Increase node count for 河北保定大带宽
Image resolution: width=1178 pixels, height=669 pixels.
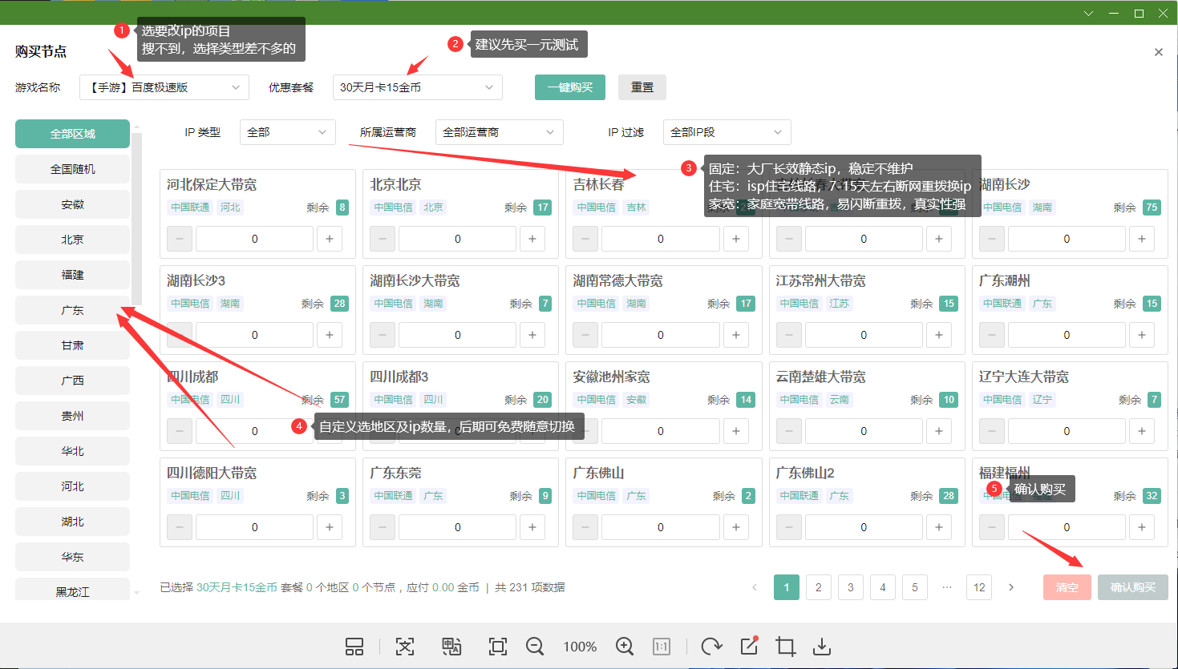coord(330,239)
